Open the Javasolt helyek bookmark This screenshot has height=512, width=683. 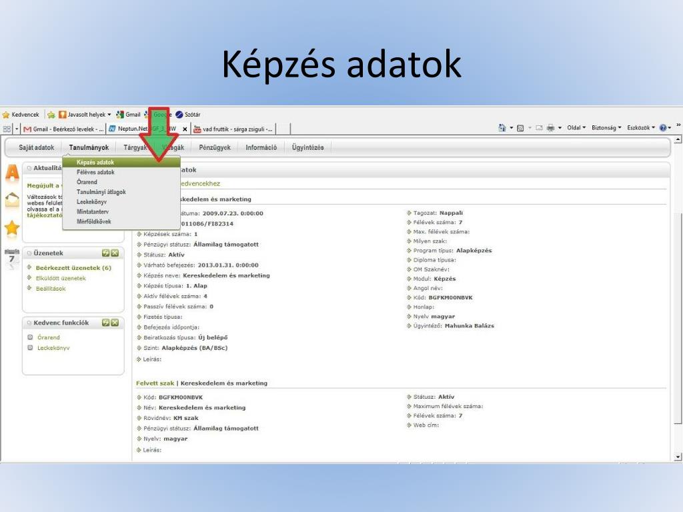click(85, 115)
